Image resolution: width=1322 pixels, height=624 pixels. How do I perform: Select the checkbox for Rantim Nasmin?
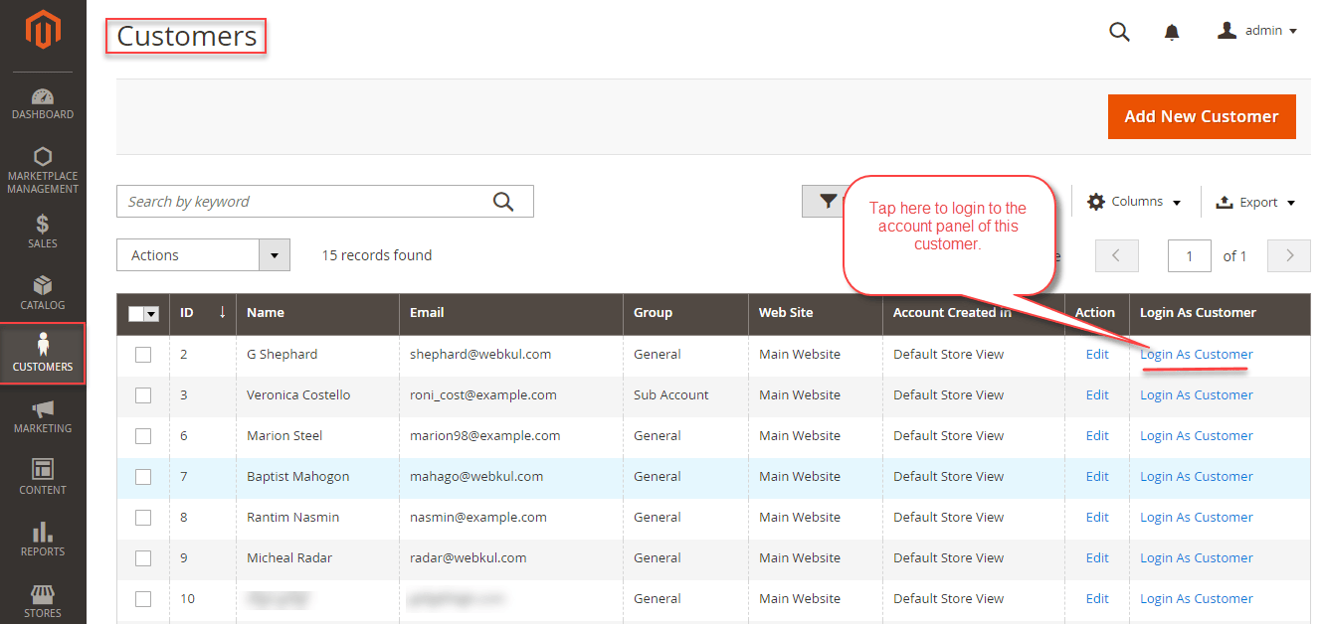[x=143, y=518]
